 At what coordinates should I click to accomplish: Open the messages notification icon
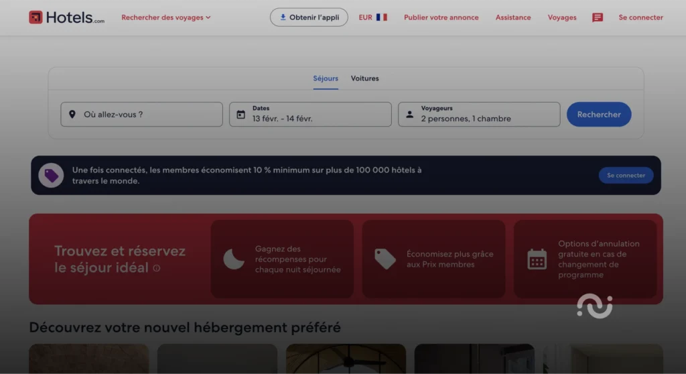coord(597,17)
